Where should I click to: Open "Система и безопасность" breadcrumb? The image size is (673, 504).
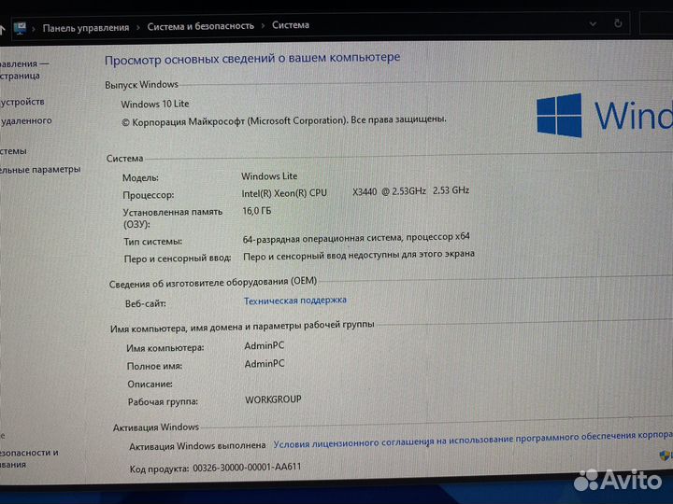[200, 26]
